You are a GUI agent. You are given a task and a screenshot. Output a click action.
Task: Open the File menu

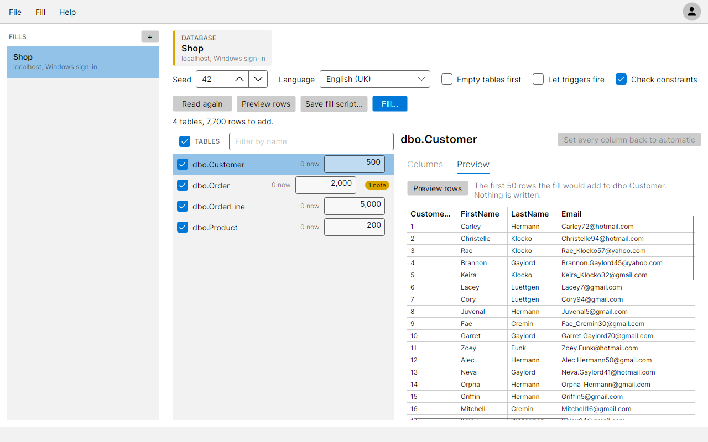[x=15, y=12]
